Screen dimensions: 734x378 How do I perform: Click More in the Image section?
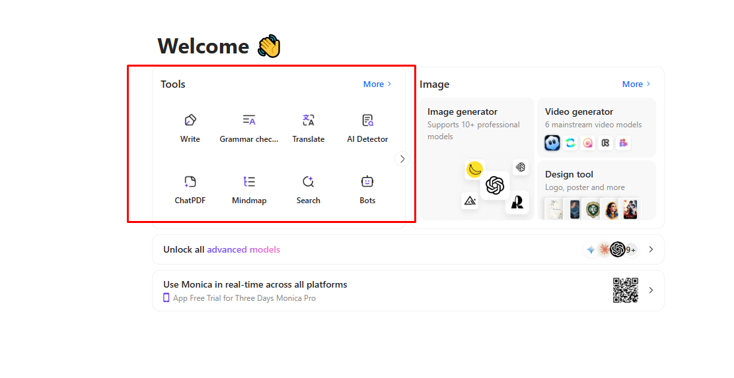tap(636, 84)
